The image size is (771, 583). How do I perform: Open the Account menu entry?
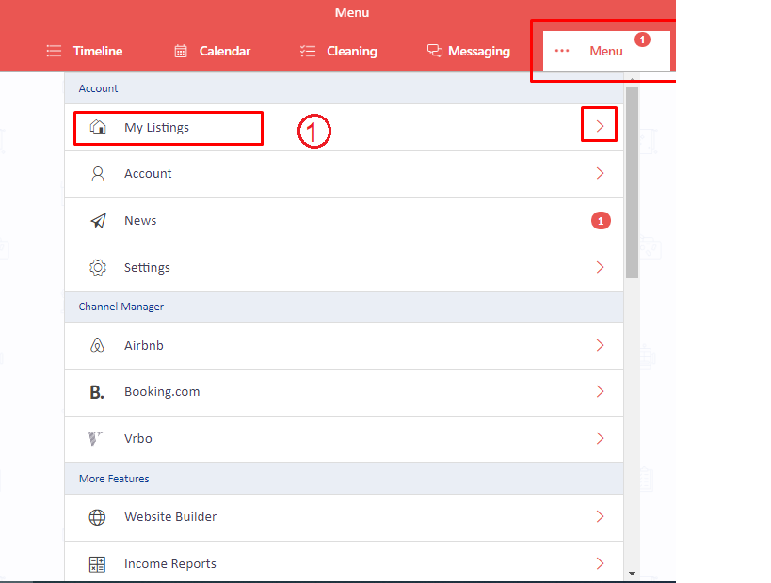coord(344,174)
